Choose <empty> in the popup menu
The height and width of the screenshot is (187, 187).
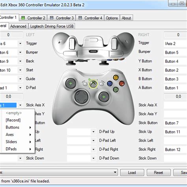coord(14,113)
